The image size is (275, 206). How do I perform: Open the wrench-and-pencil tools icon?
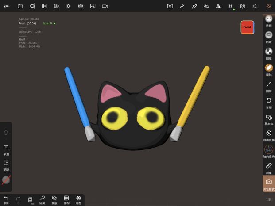[269, 6]
